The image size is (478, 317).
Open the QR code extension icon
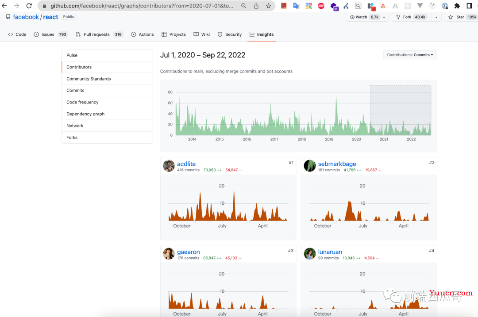tap(308, 6)
